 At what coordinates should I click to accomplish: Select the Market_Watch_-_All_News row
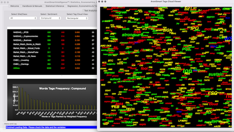pos(52,56)
